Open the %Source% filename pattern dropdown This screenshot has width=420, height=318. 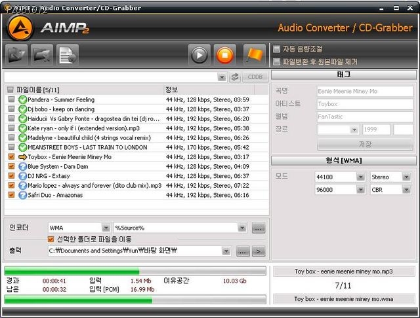[x=242, y=228]
